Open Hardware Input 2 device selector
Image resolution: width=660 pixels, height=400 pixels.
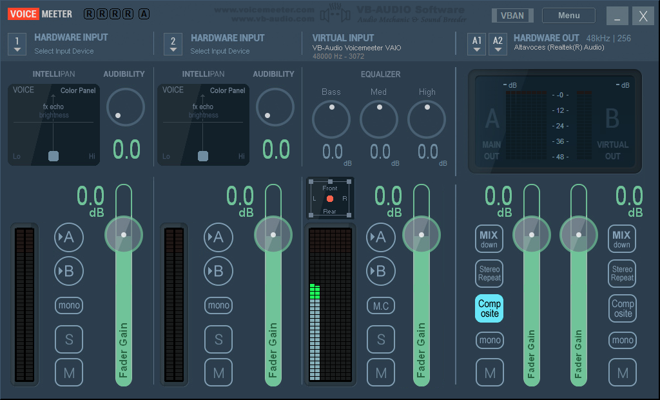click(x=173, y=45)
